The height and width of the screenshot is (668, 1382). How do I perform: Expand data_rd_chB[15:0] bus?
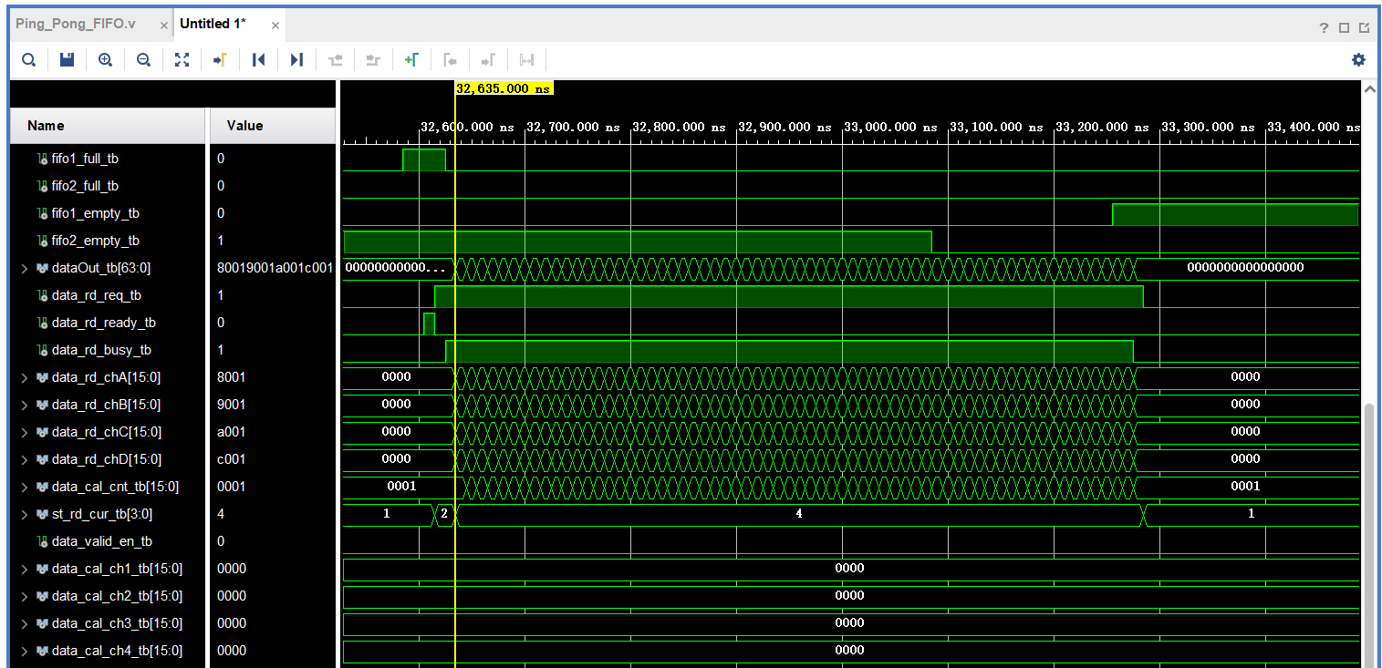point(24,405)
